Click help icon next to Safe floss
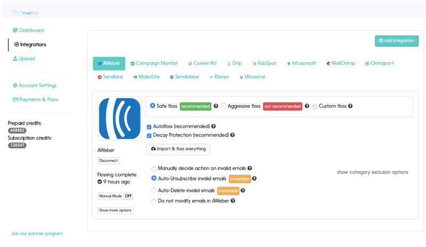 point(216,106)
